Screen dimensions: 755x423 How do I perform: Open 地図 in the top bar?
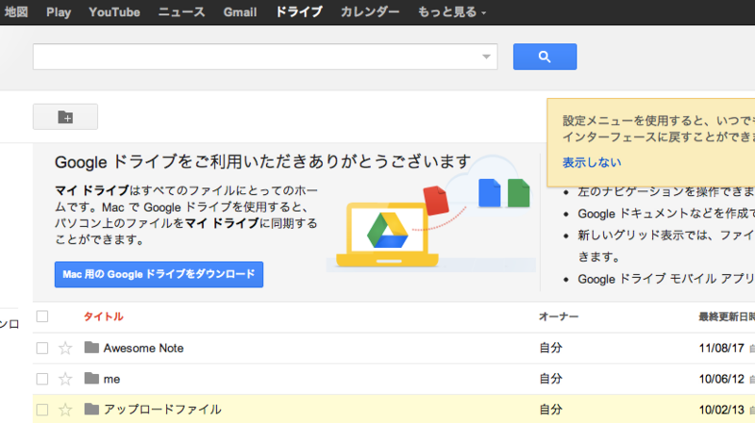tap(16, 12)
